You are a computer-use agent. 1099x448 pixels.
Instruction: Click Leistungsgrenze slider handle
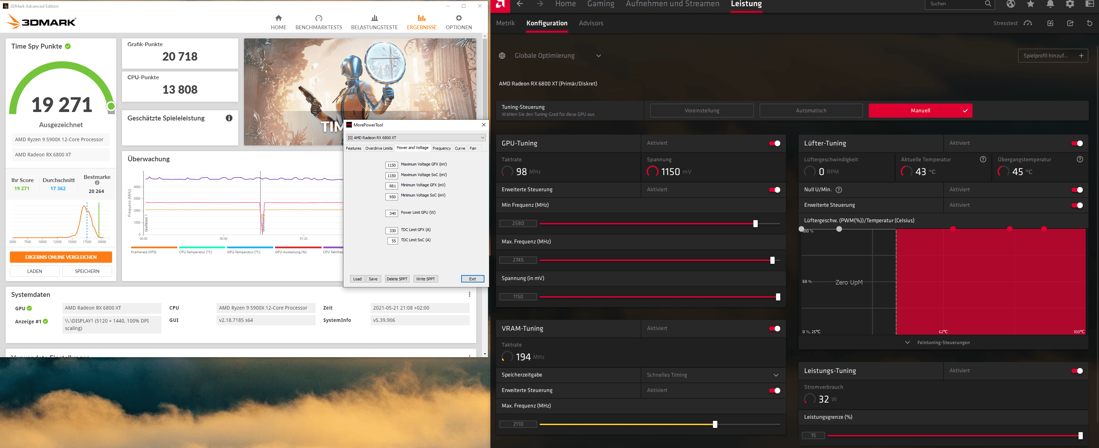[1080, 436]
